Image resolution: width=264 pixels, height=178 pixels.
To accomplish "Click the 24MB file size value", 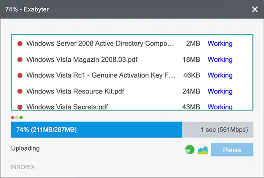I will pyautogui.click(x=191, y=91).
